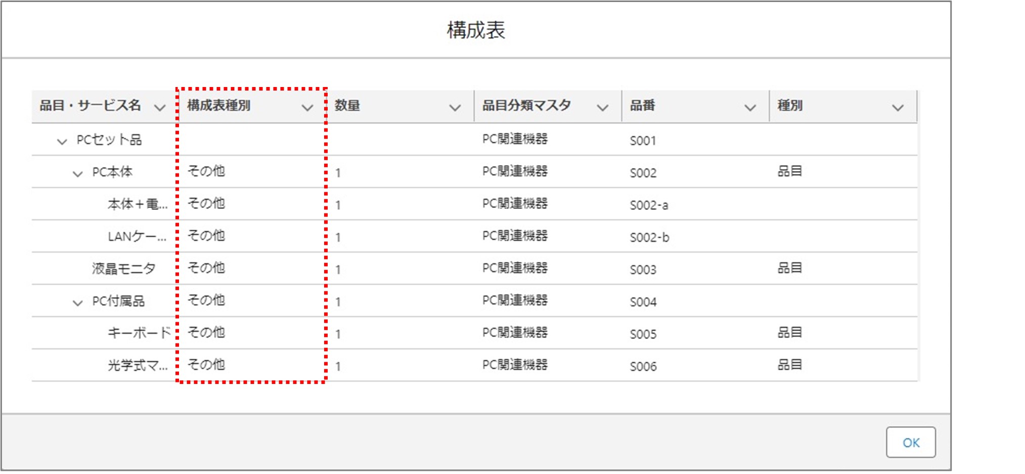Image resolution: width=1025 pixels, height=474 pixels.
Task: Click quantity 1 in the S003 row
Action: pyautogui.click(x=338, y=270)
